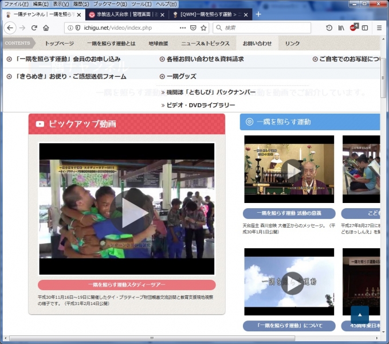
Task: Open the new tab plus button
Action: click(258, 14)
